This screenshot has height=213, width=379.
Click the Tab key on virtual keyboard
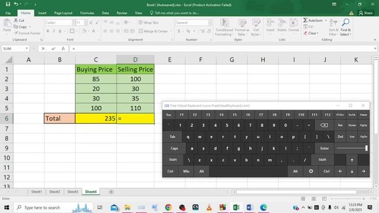tap(172, 137)
